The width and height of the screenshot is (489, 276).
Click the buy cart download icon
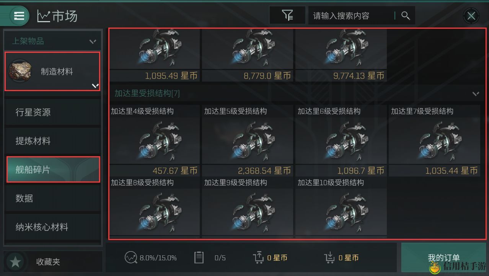(x=329, y=258)
